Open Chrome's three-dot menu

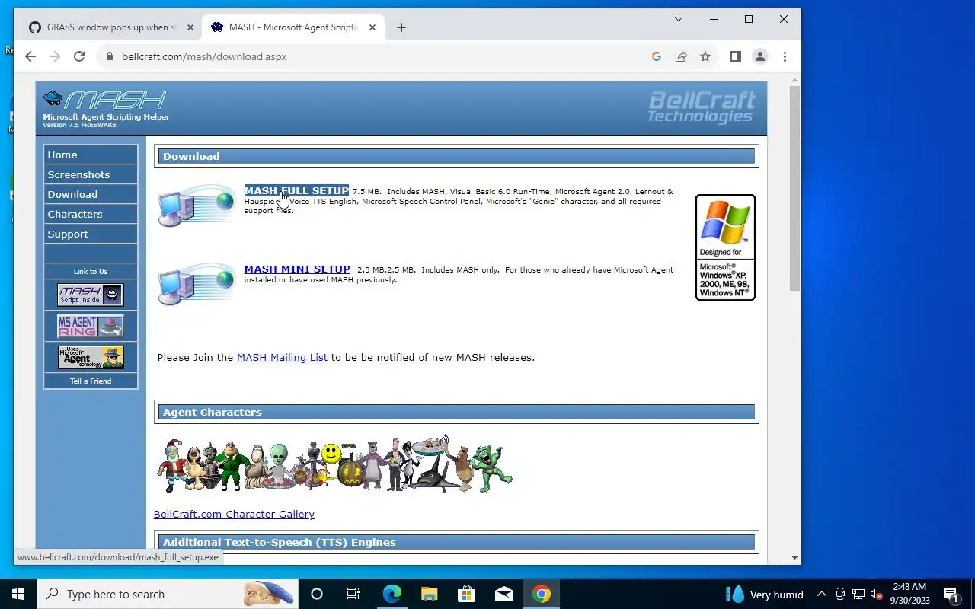(x=785, y=56)
